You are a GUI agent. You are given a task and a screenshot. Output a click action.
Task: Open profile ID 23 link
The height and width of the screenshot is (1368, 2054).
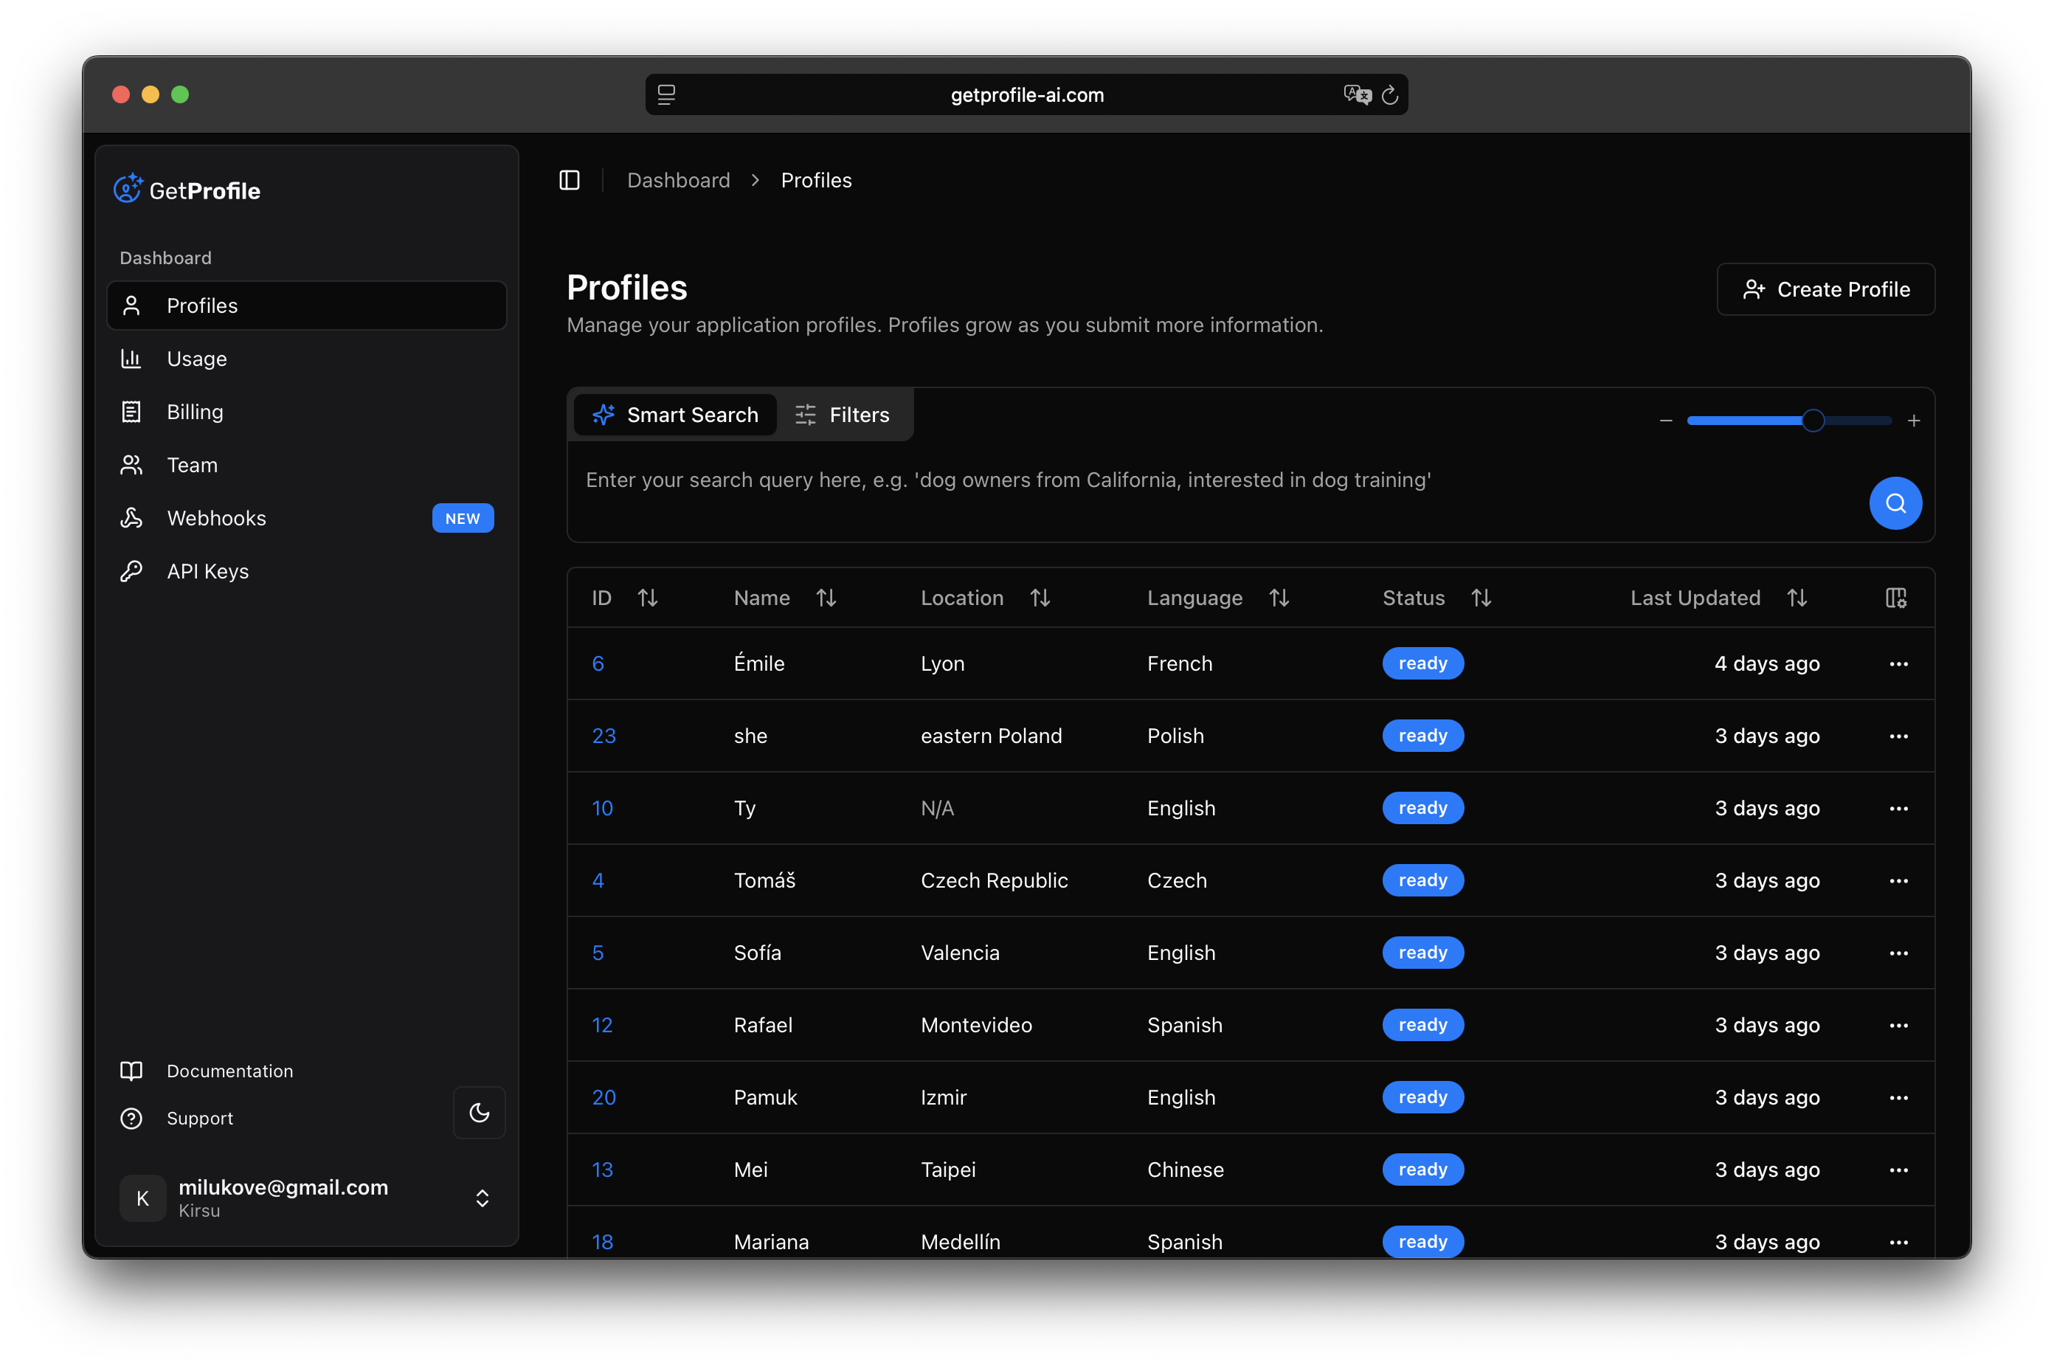pos(604,736)
